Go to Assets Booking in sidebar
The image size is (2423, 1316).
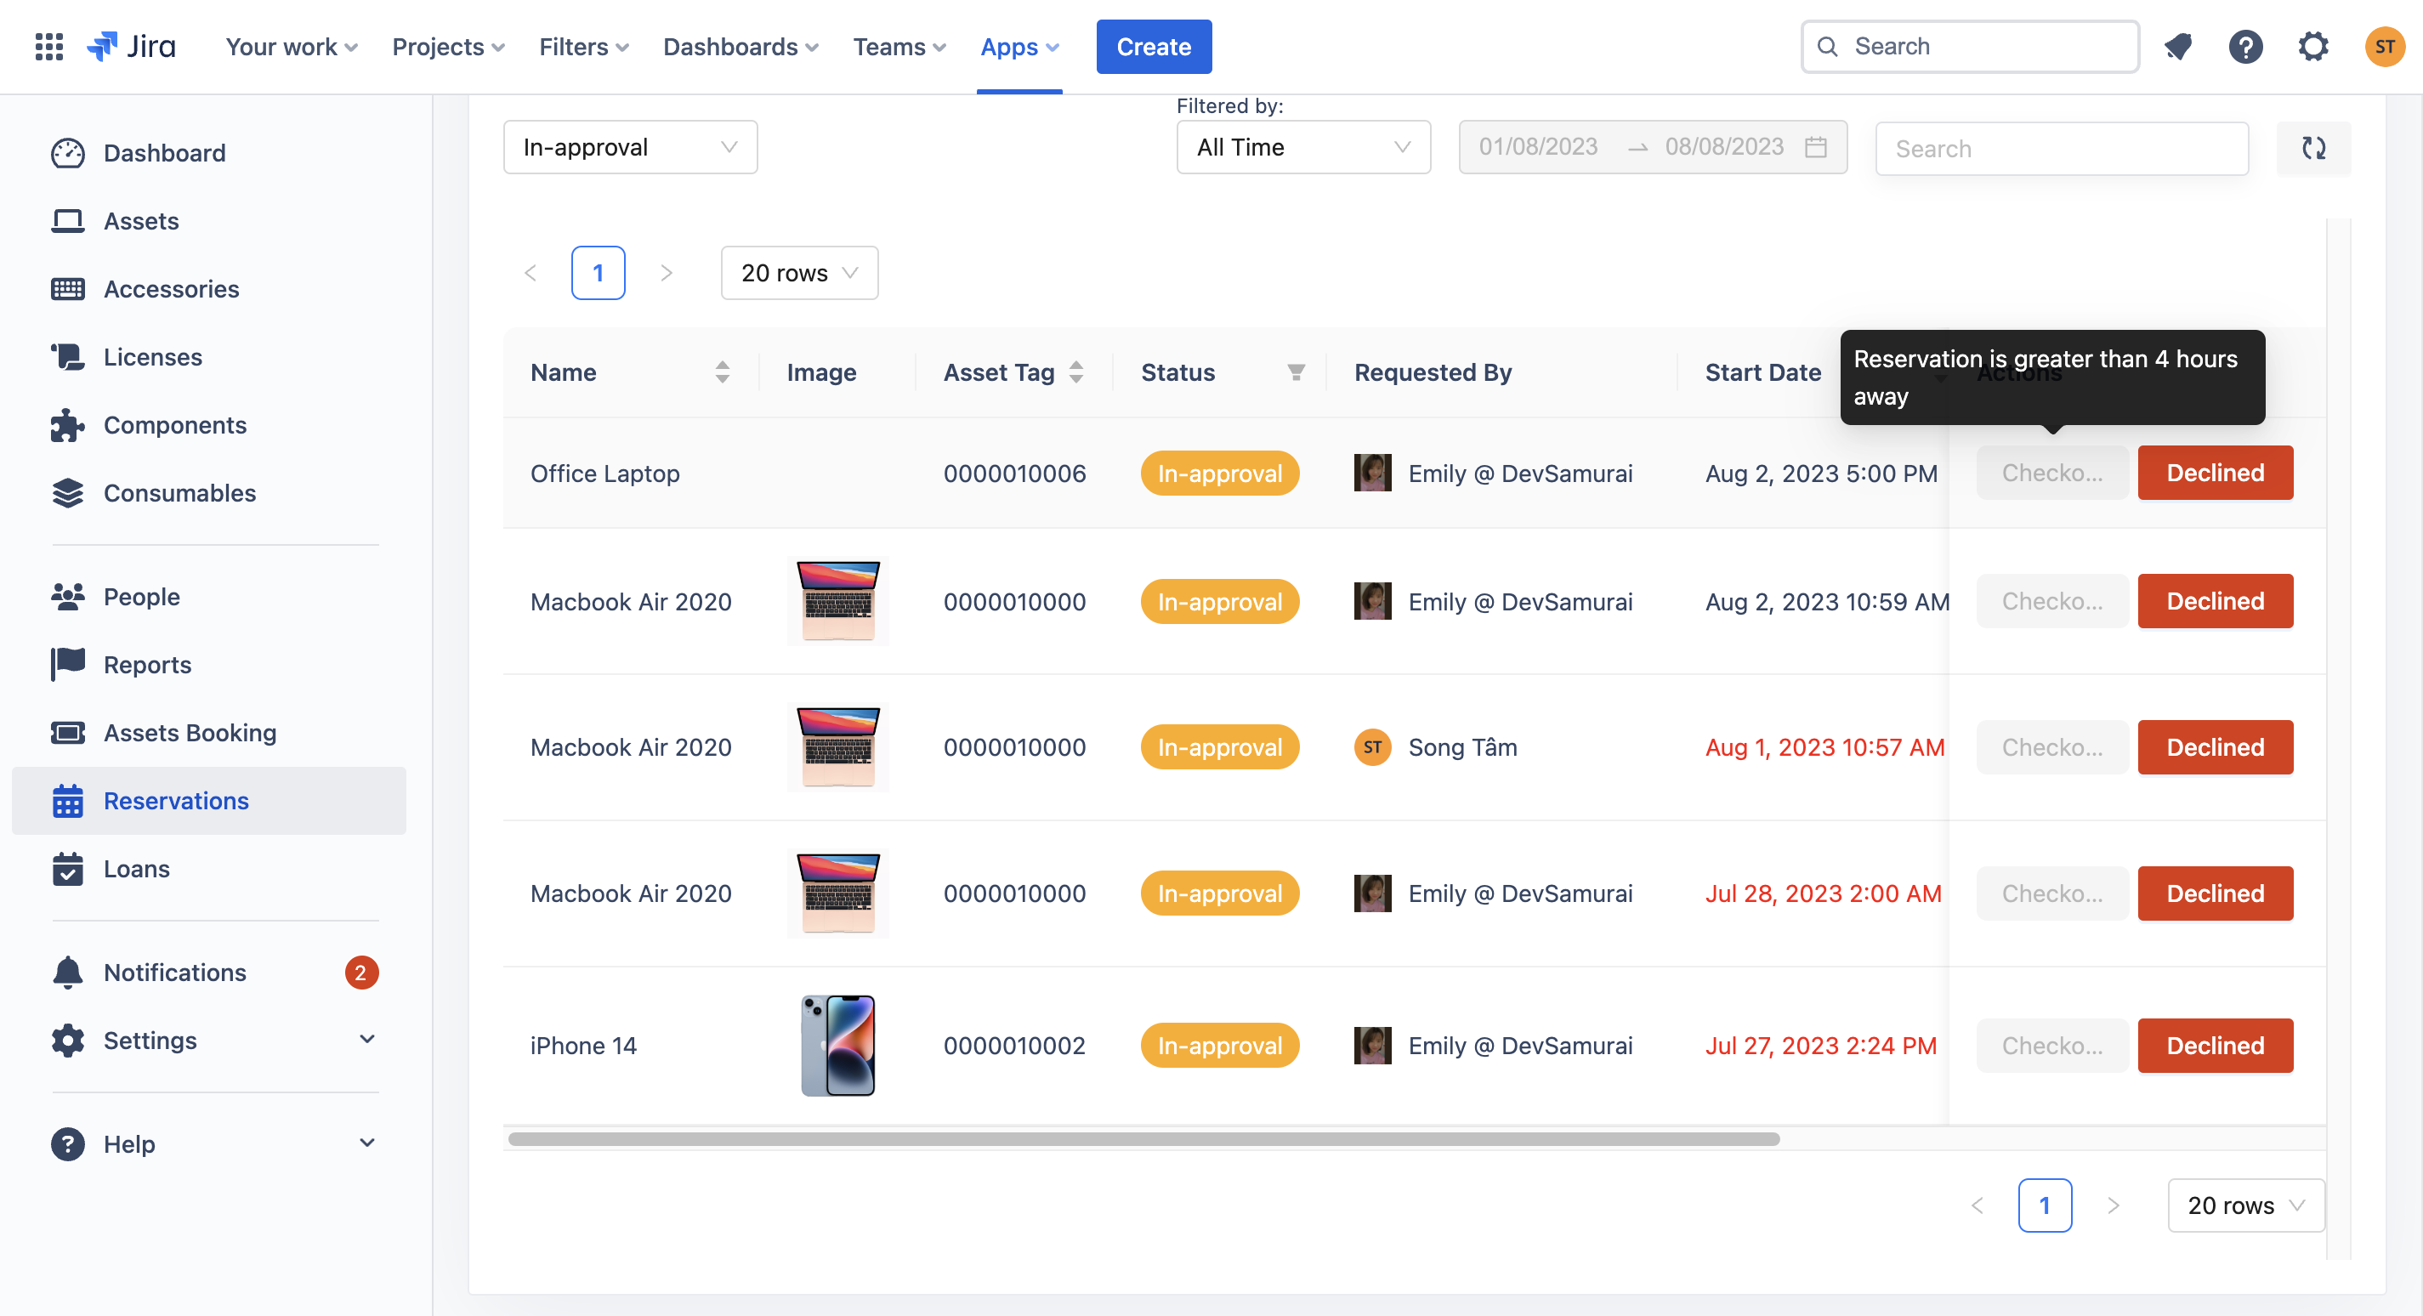[189, 732]
